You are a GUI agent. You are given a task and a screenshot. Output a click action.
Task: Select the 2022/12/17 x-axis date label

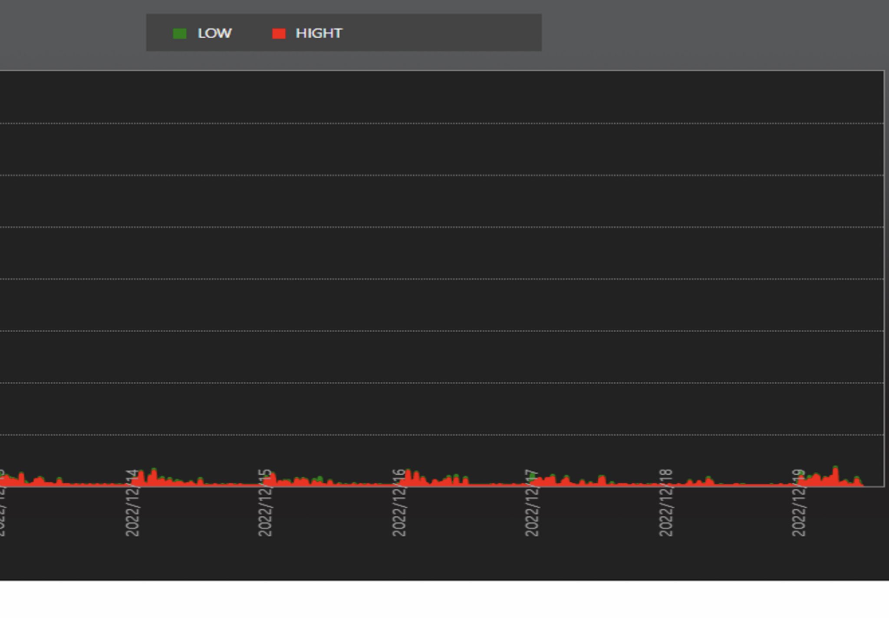pos(532,503)
